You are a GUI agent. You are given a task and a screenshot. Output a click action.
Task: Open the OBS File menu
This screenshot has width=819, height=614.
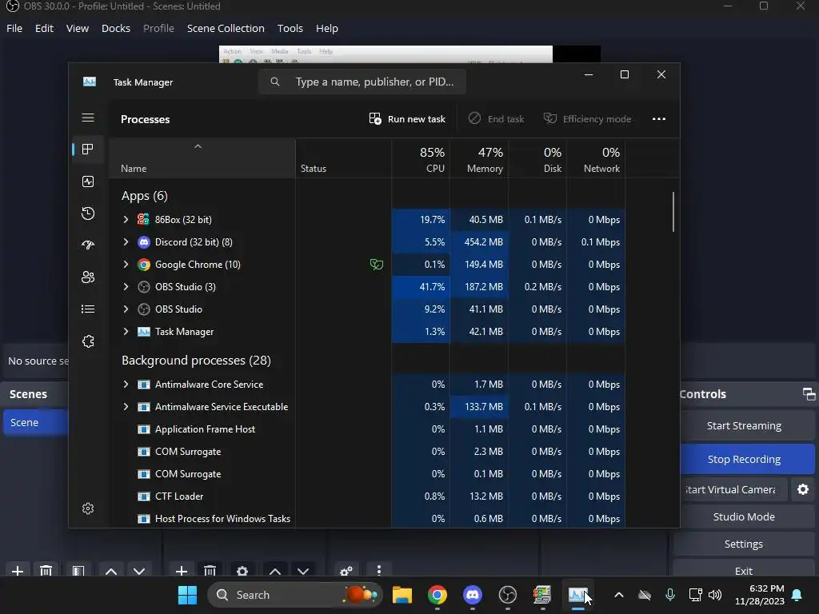[14, 28]
